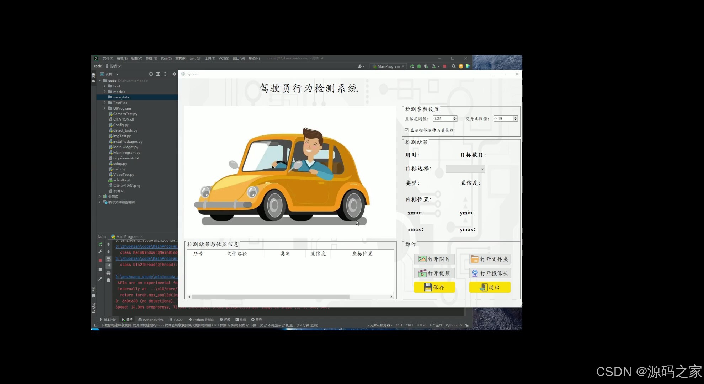Screen dimensions: 704x384
Task: Clear console output with the trash icon
Action: (108, 280)
